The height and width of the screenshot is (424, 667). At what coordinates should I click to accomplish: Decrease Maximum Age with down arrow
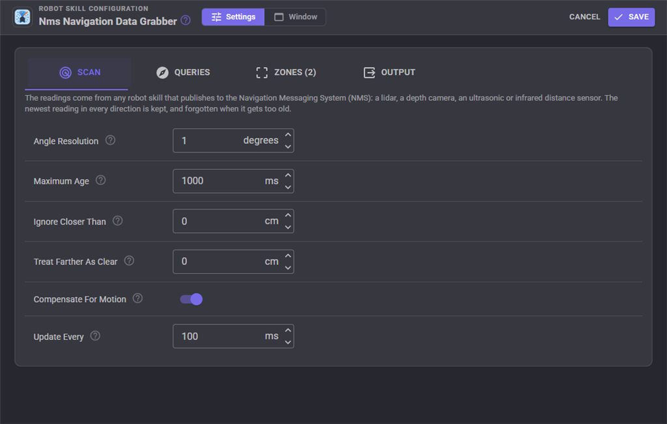288,187
